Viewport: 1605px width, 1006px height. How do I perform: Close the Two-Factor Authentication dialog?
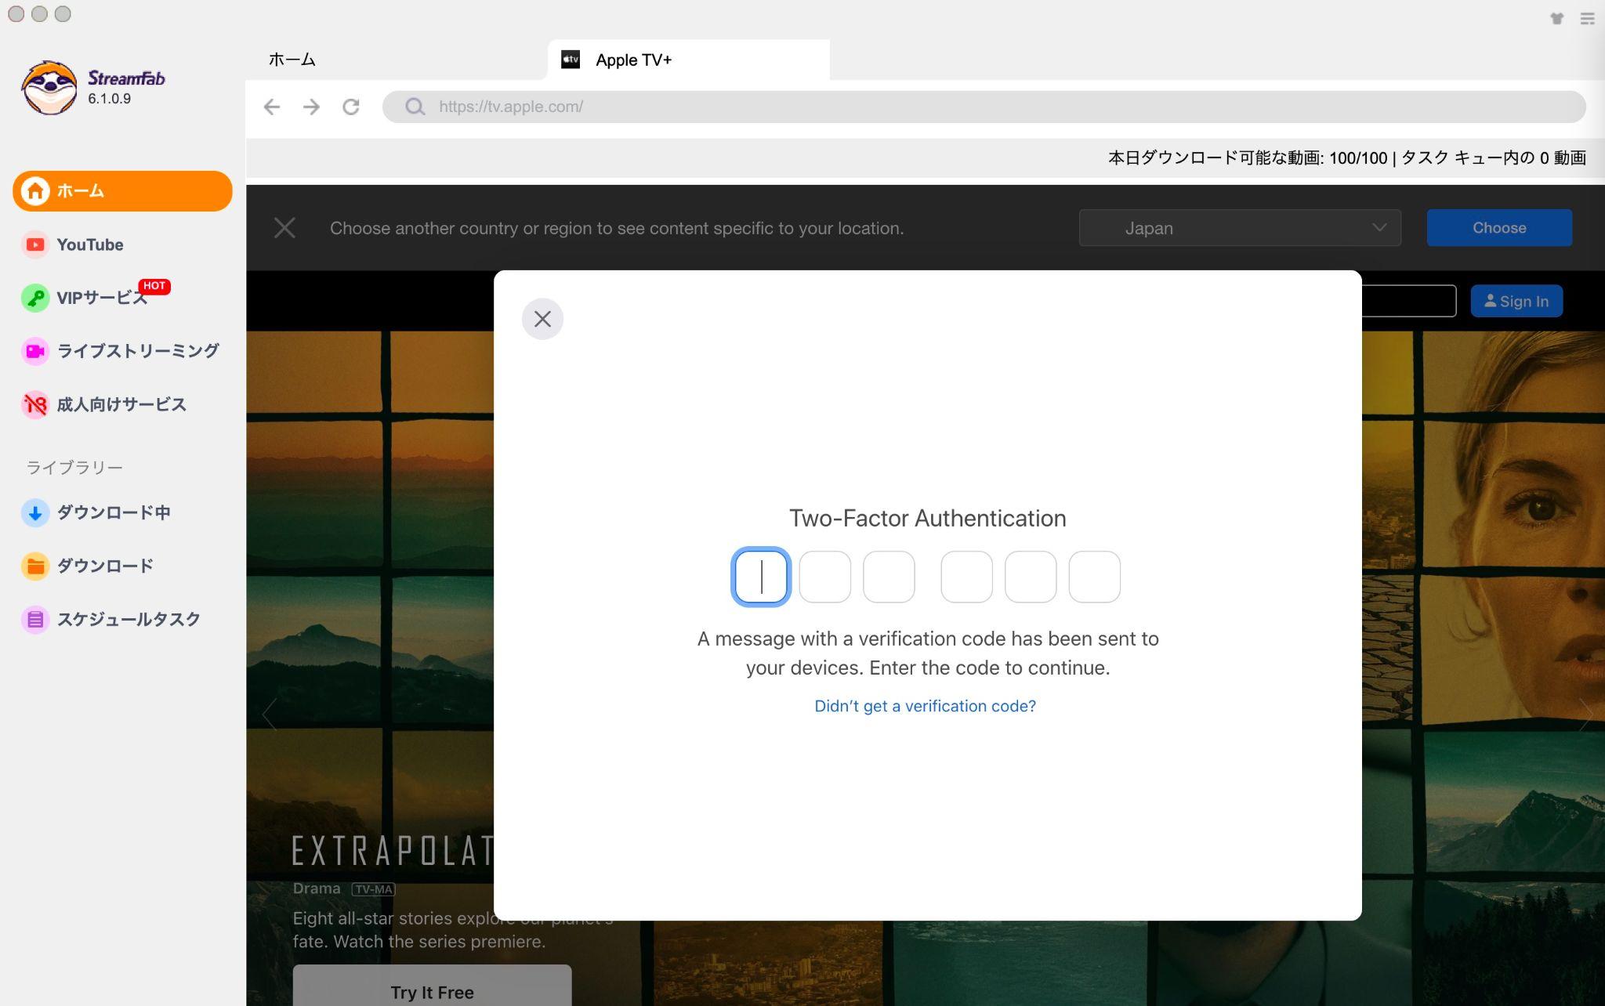(x=542, y=319)
